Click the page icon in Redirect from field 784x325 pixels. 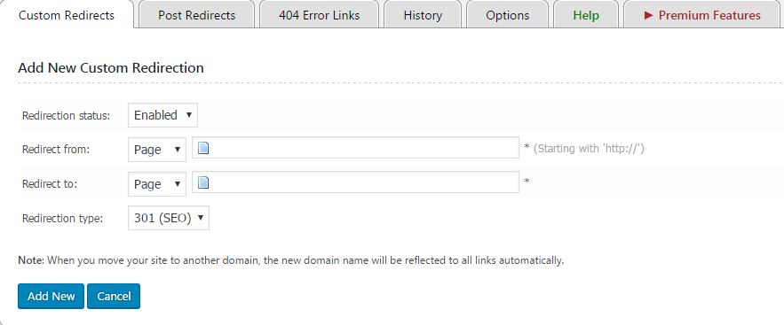tap(202, 149)
